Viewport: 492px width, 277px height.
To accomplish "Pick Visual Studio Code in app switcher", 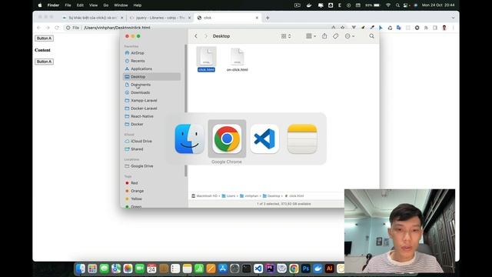I will pyautogui.click(x=264, y=138).
